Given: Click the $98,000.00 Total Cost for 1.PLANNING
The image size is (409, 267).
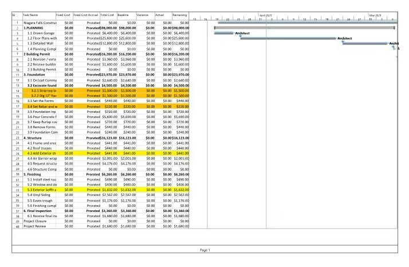Looking at the screenshot, I should click(108, 28).
